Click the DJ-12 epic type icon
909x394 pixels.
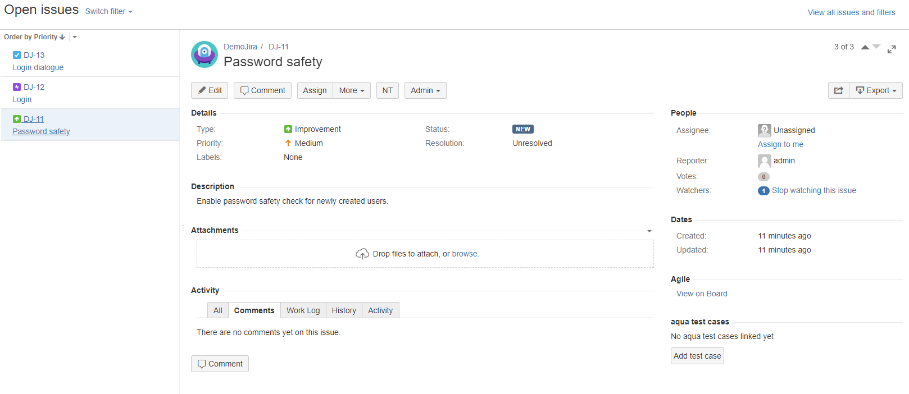17,87
